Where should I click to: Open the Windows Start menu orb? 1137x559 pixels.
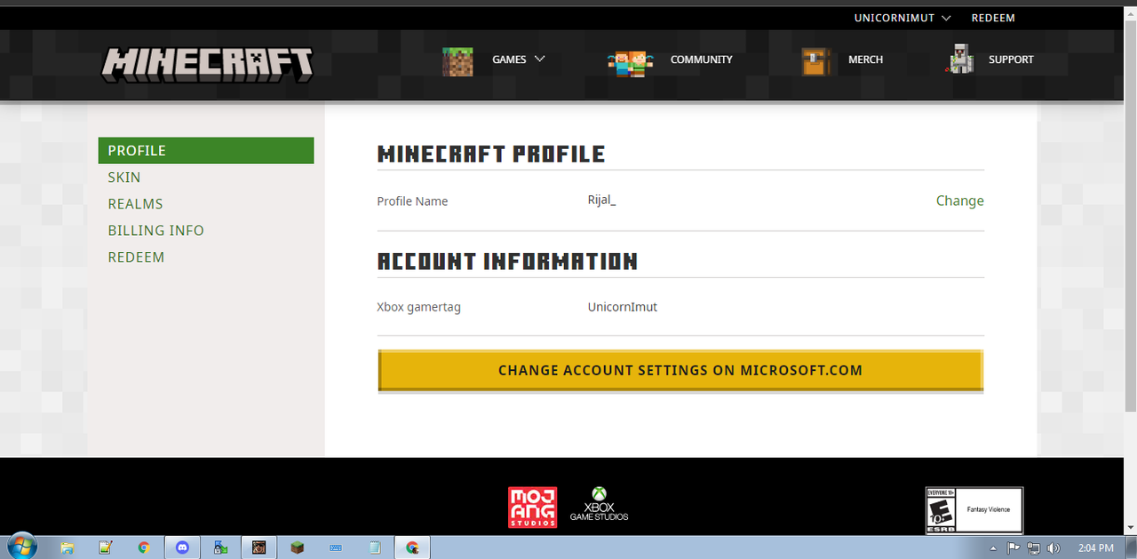tap(20, 547)
